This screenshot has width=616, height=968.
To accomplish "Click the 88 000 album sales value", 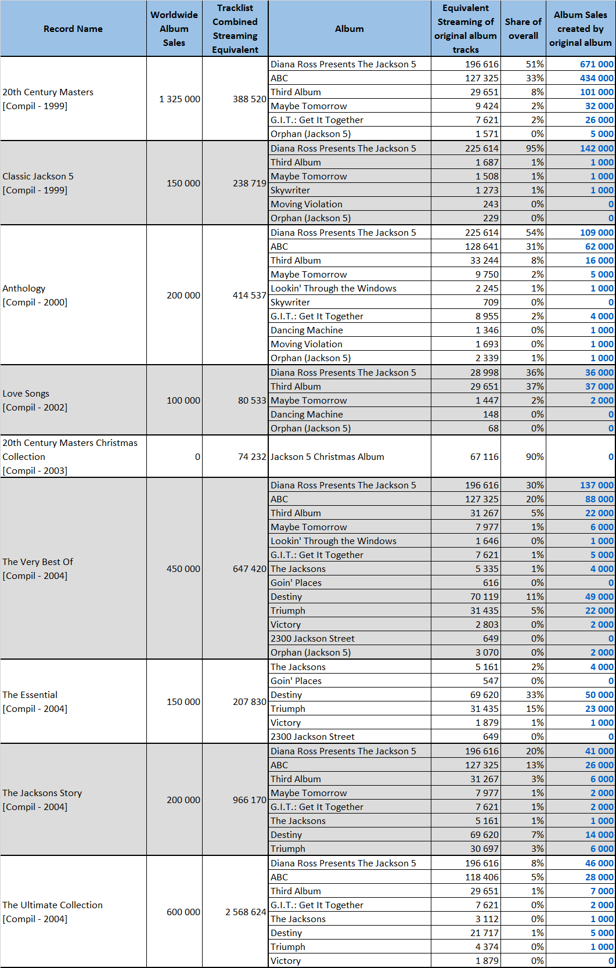I will (599, 499).
